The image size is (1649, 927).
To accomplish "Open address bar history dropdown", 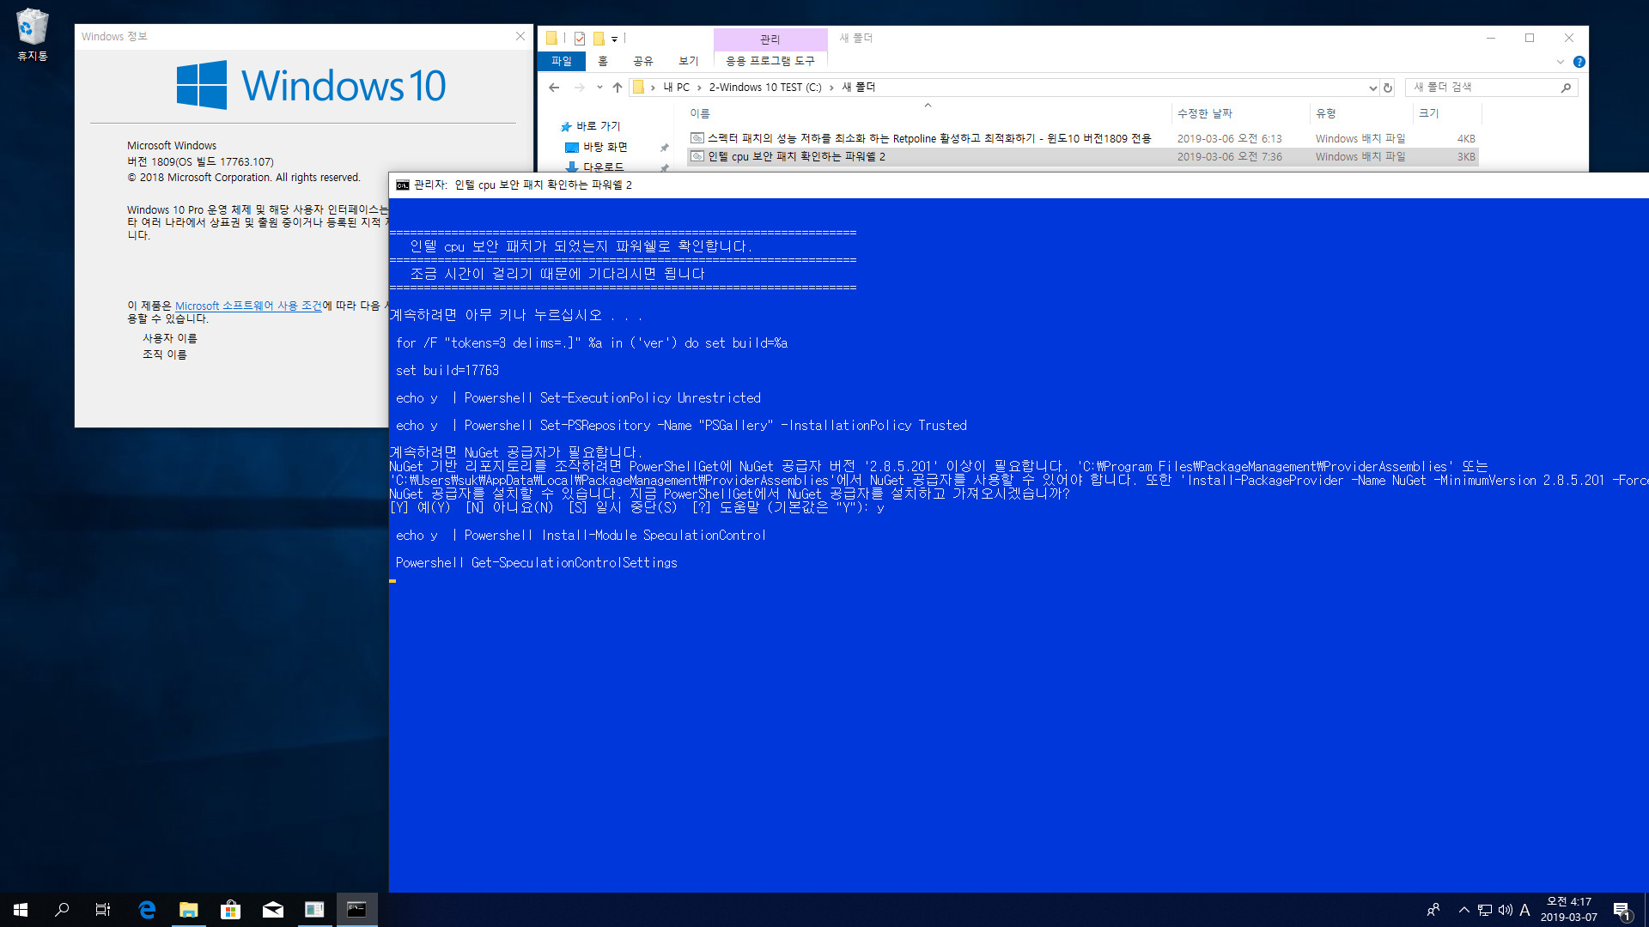I will 1372,88.
